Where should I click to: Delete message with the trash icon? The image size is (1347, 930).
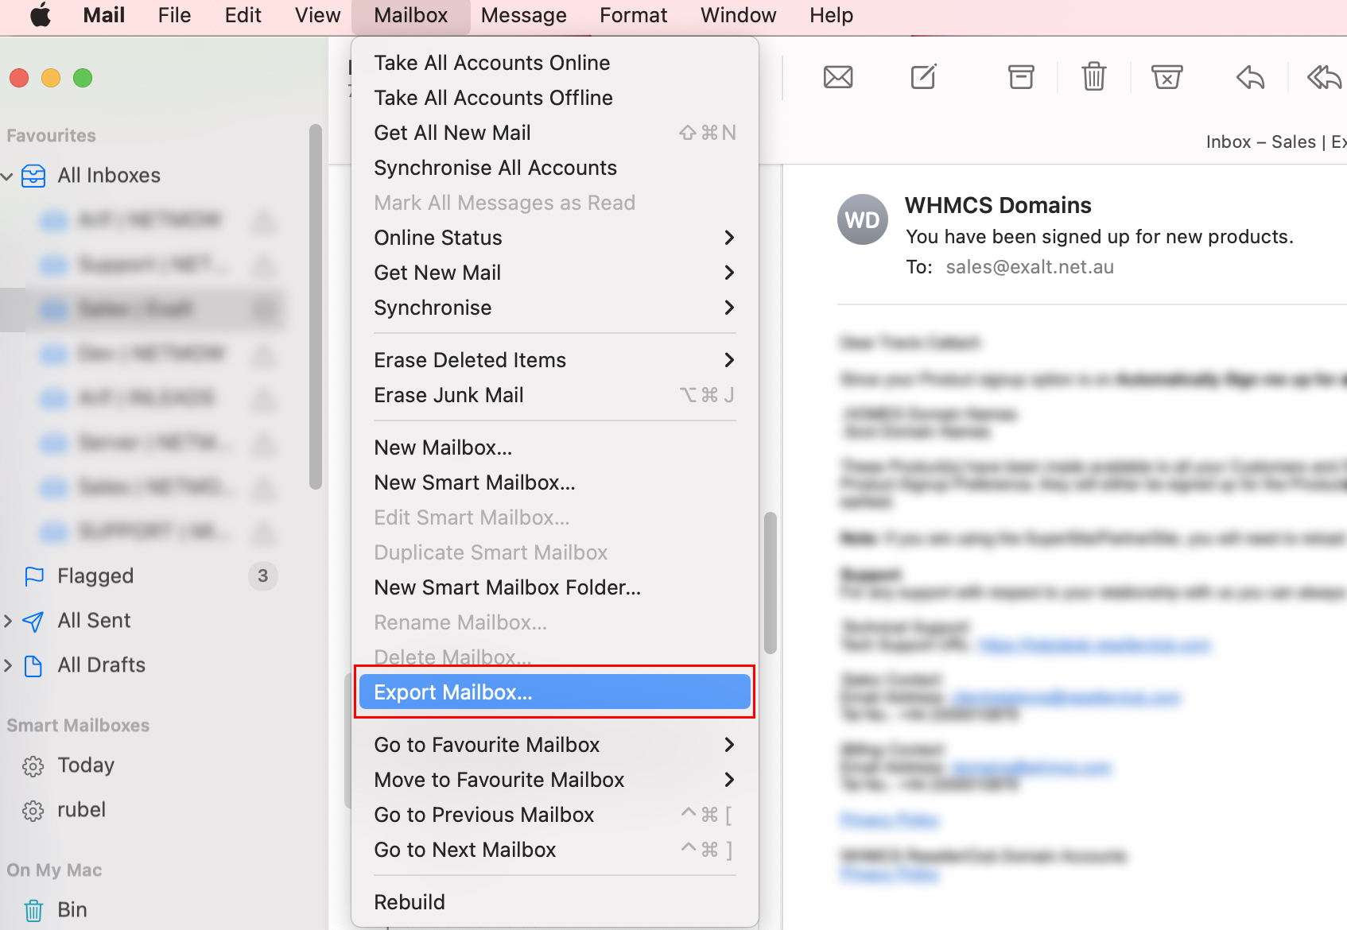click(1094, 76)
